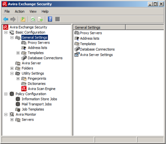The height and width of the screenshot is (144, 166).
Task: Expand the Templates node in tree
Action: [18, 53]
